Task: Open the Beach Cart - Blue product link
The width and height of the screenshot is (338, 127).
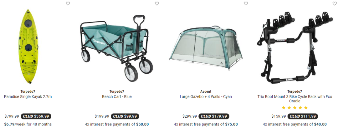Action: coord(117,97)
